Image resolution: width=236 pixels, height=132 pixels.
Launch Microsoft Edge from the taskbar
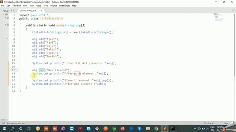131,129
